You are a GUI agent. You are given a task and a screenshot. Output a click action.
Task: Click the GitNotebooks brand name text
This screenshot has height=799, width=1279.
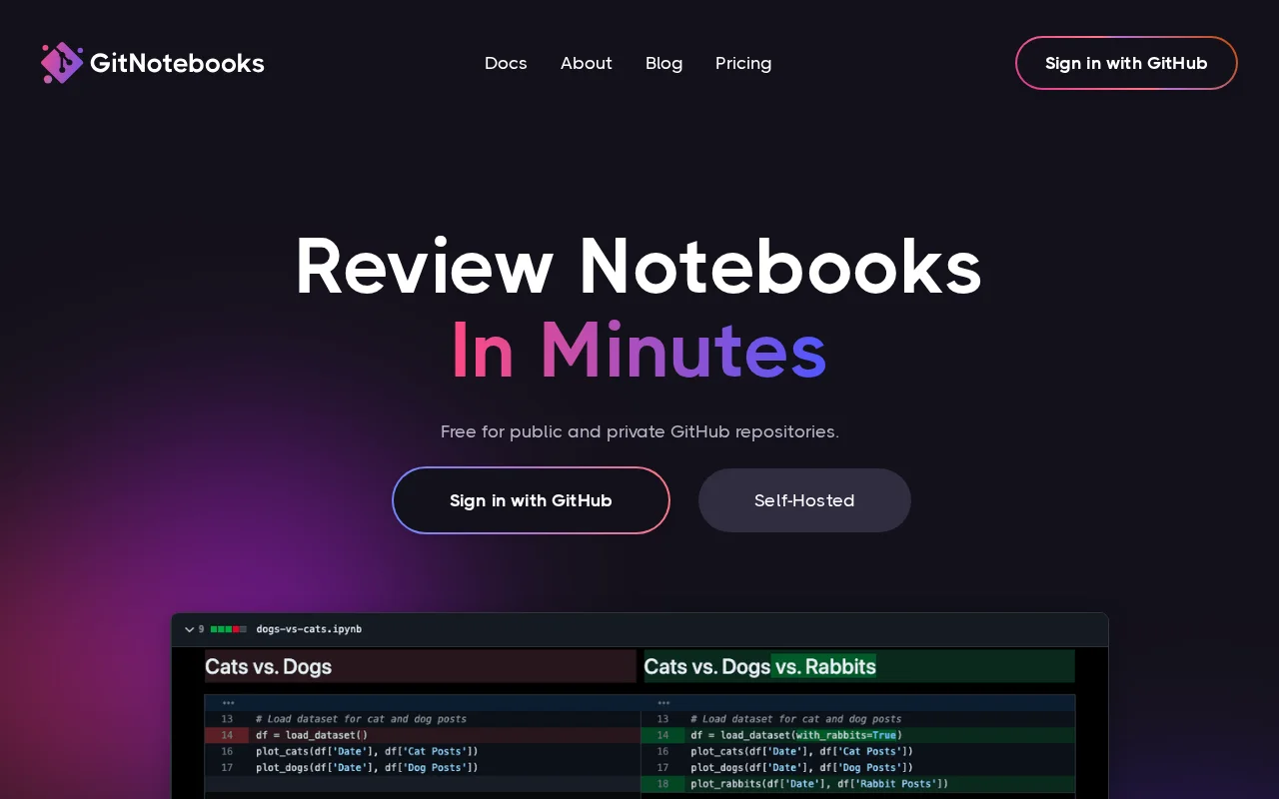[x=177, y=63]
